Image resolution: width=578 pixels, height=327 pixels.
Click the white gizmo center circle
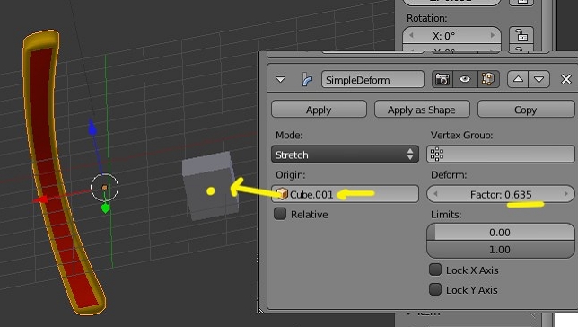point(105,188)
